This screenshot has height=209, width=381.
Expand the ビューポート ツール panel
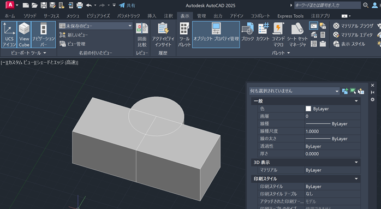(x=28, y=53)
